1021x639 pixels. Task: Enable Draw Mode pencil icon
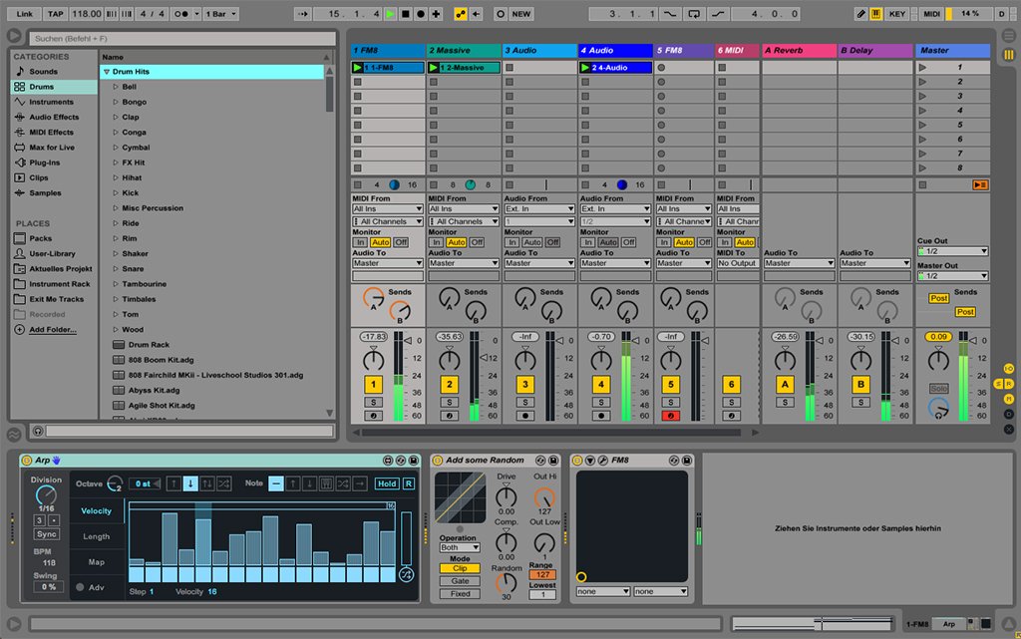click(x=860, y=14)
